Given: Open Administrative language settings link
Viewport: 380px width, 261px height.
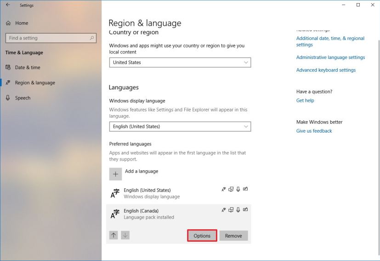Looking at the screenshot, I should [330, 57].
